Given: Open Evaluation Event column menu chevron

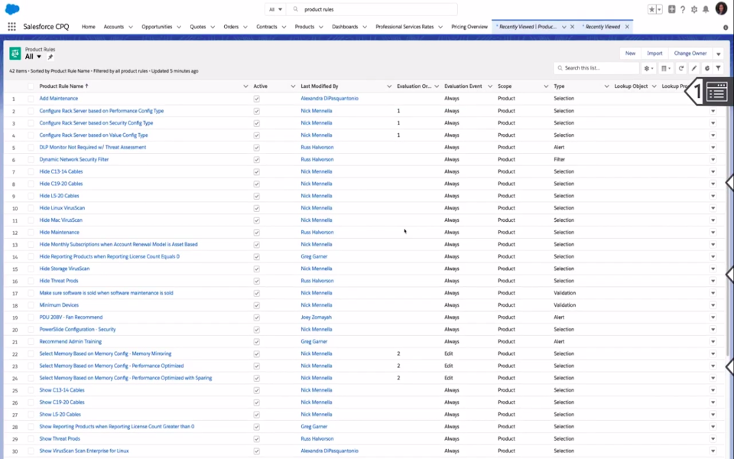Looking at the screenshot, I should 489,86.
